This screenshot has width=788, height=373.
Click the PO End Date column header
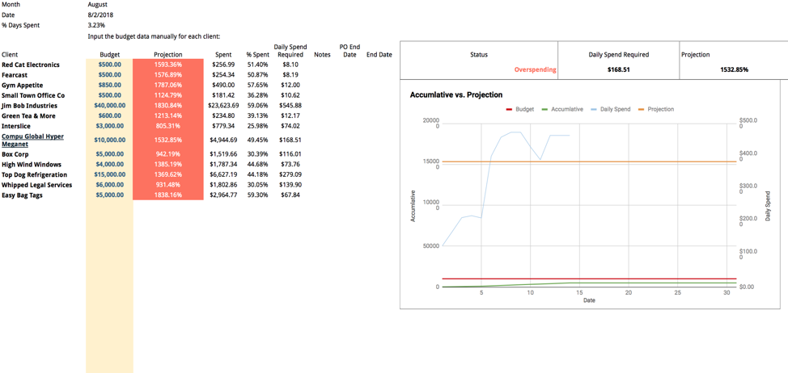tap(350, 51)
